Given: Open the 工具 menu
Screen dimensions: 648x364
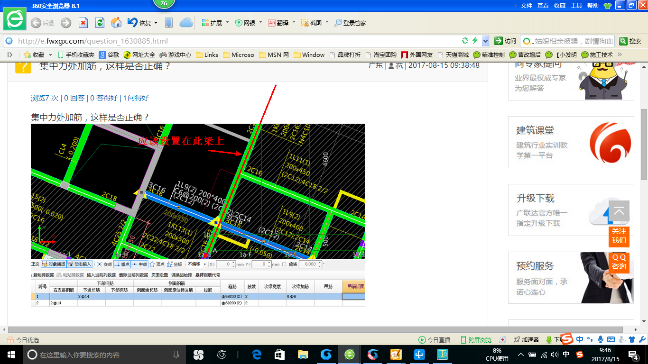Looking at the screenshot, I should click(576, 6).
